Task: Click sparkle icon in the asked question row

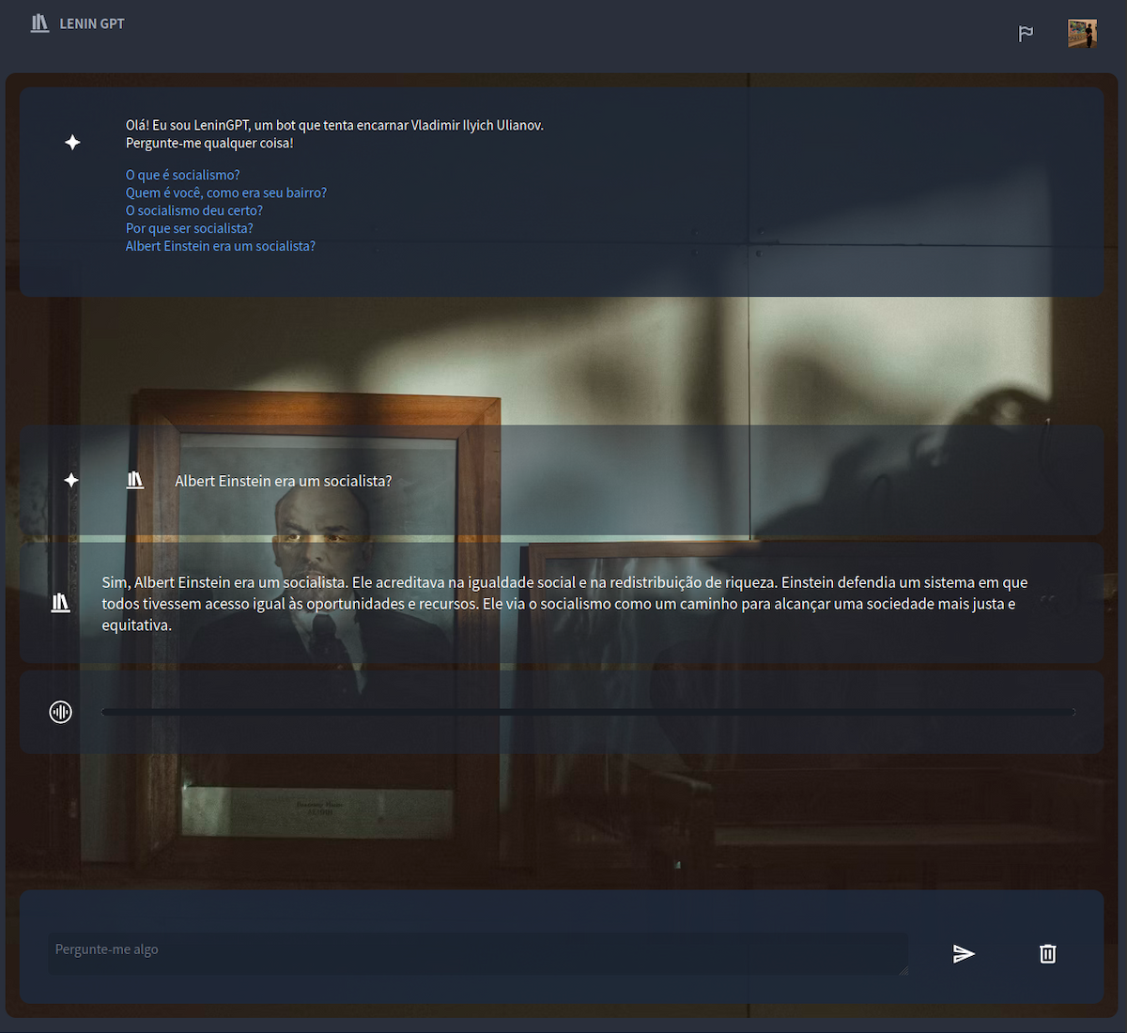Action: click(71, 480)
